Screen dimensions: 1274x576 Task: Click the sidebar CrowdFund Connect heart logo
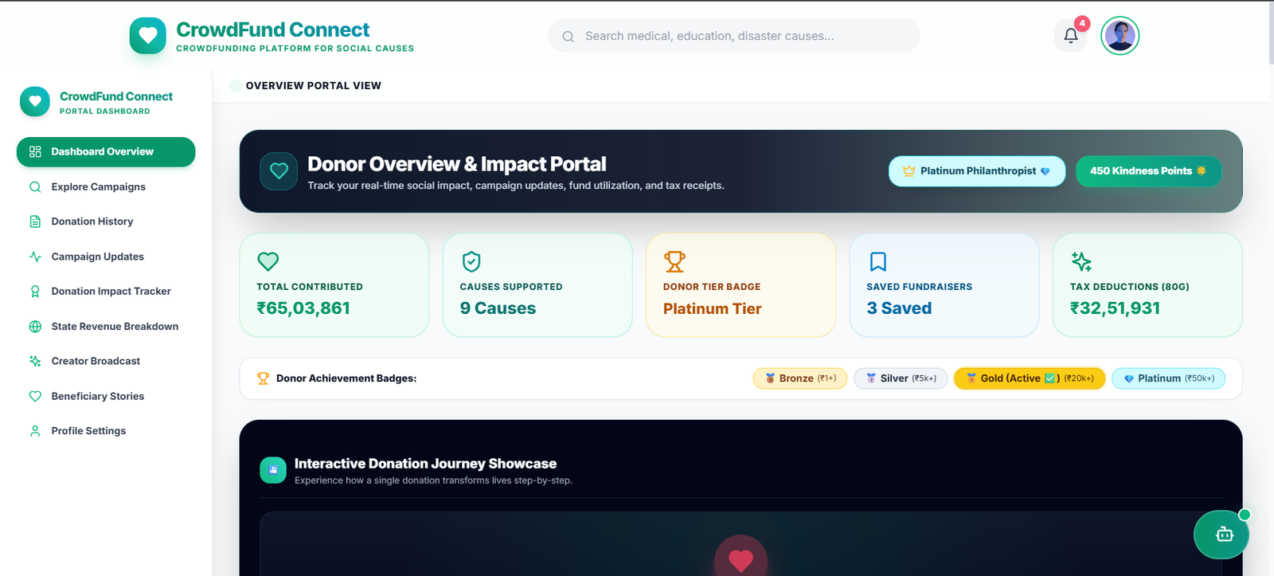pyautogui.click(x=35, y=102)
